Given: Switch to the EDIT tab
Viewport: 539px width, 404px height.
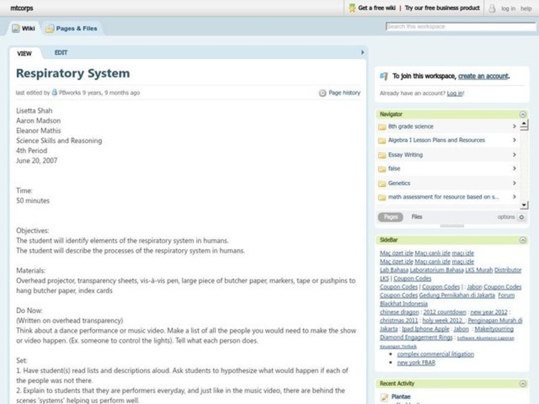Looking at the screenshot, I should point(59,53).
